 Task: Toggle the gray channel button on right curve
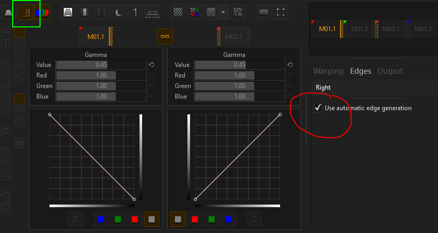(177, 219)
